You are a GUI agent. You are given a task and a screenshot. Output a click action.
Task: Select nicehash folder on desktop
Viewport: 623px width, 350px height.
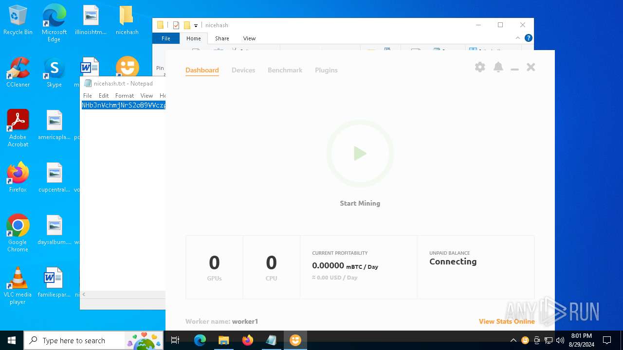[127, 20]
